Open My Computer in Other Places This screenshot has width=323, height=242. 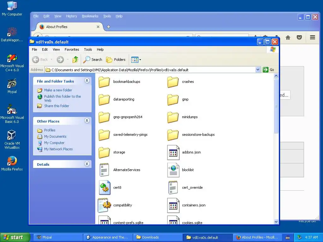tap(54, 143)
